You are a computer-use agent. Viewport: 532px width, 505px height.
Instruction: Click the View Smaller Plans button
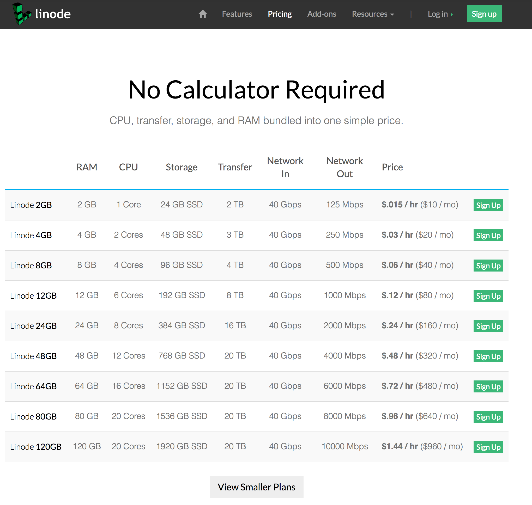[x=256, y=487]
